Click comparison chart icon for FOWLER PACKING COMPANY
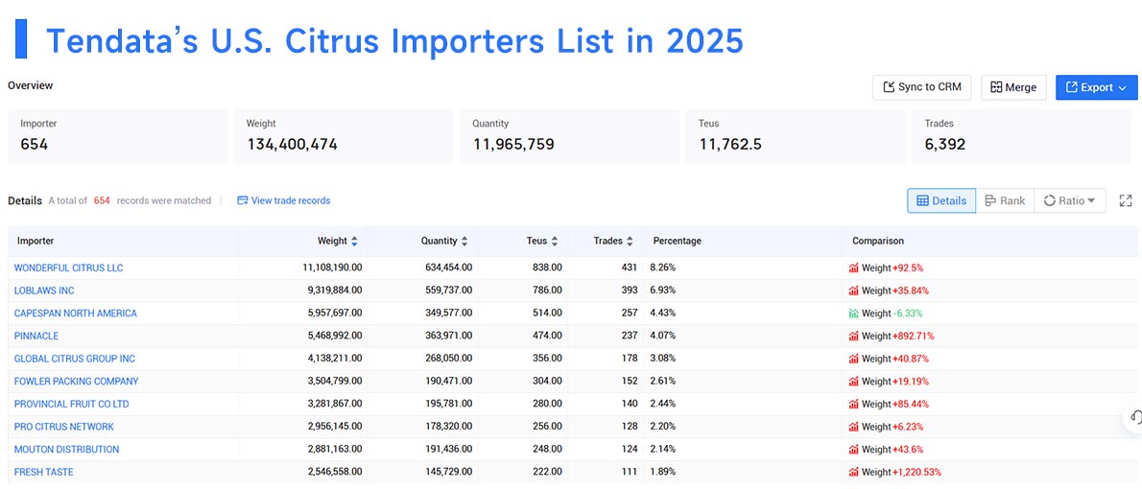The height and width of the screenshot is (489, 1142). (x=853, y=382)
